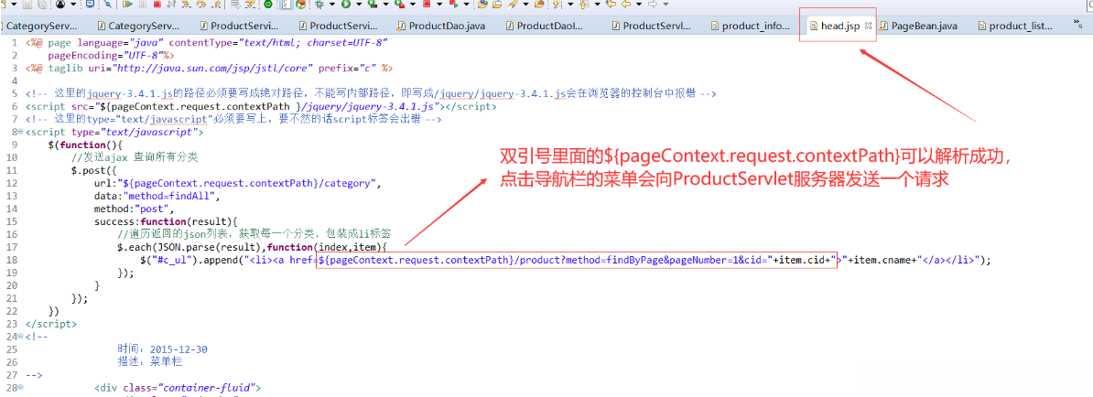Click the Resume debug icon

[127, 5]
